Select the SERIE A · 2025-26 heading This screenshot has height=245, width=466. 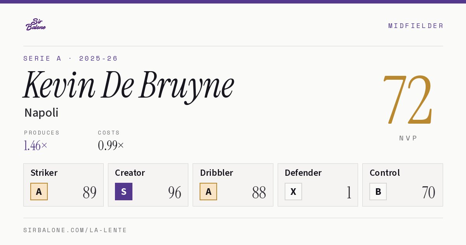(x=70, y=58)
